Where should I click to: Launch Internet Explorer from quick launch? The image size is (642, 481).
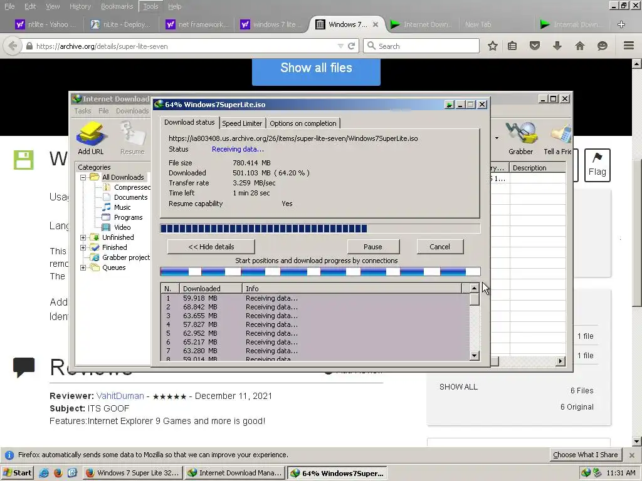tap(44, 473)
